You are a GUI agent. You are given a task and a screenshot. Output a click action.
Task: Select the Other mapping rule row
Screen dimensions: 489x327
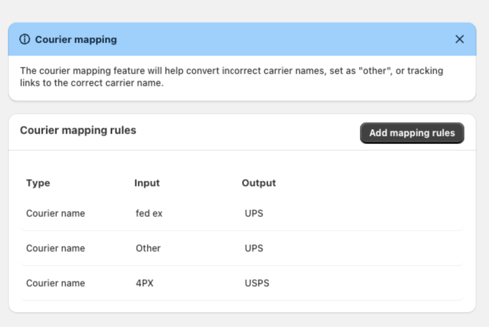[x=152, y=249]
